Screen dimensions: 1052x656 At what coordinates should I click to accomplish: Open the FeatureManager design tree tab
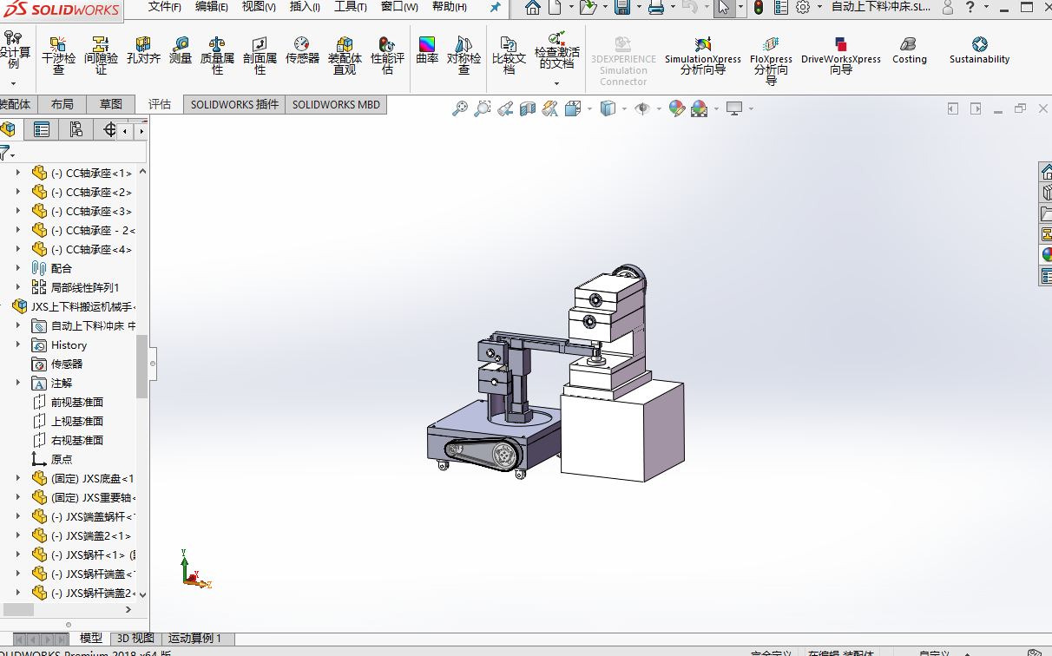(x=9, y=129)
